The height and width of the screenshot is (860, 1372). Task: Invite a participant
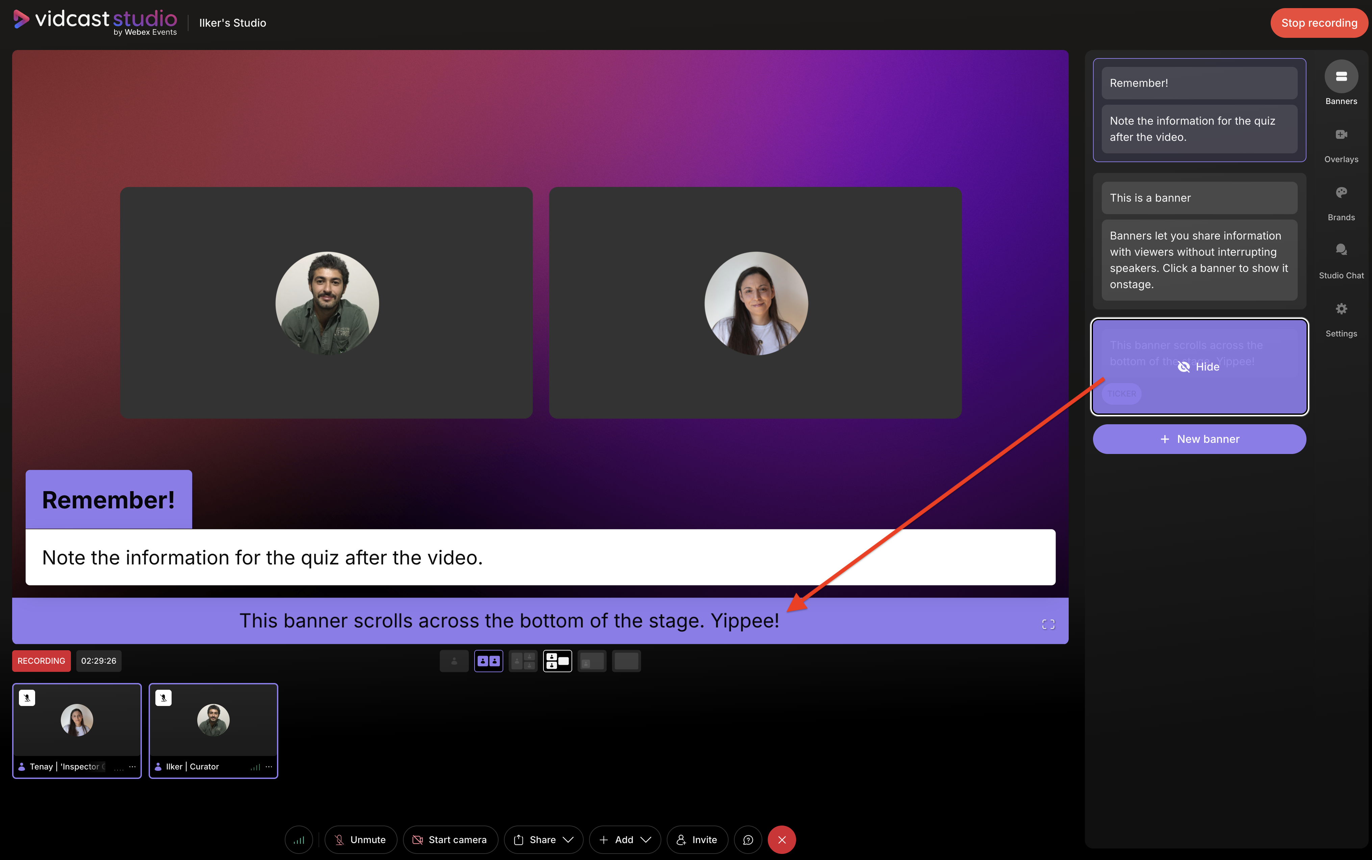pyautogui.click(x=697, y=839)
